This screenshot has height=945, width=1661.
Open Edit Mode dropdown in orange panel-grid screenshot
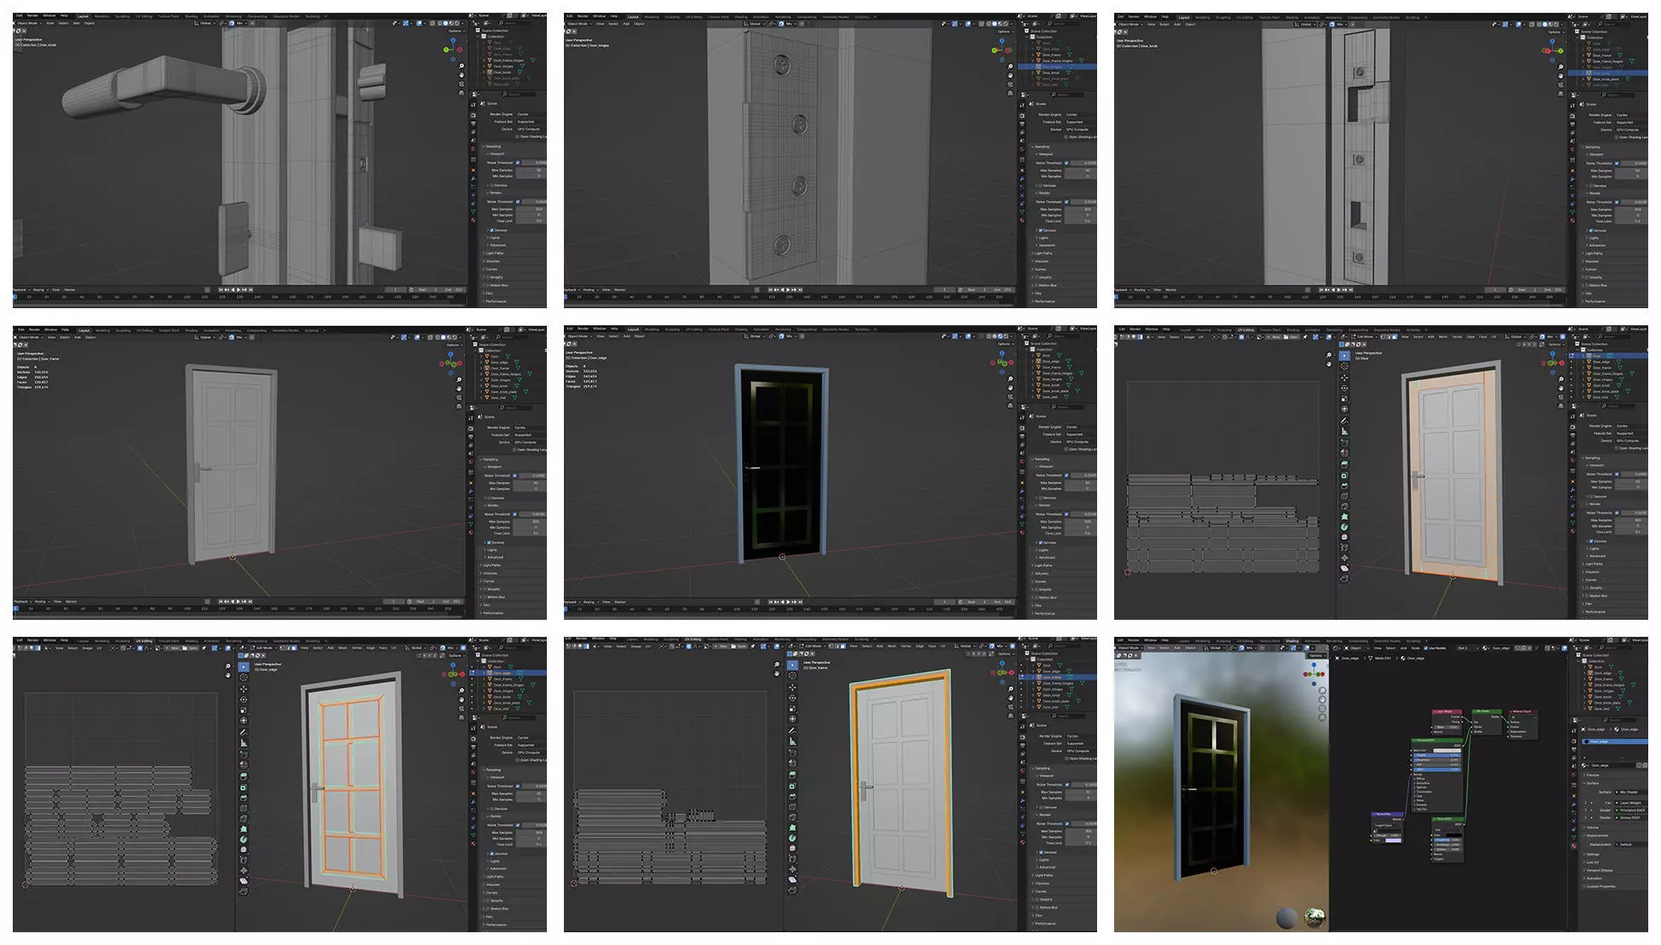pos(263,648)
